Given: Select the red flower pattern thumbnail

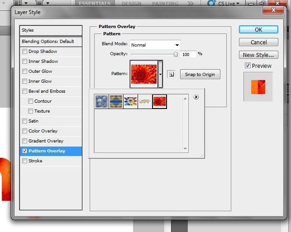Looking at the screenshot, I should [x=159, y=101].
